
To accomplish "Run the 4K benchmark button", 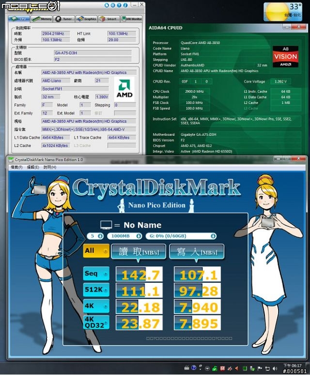I will pos(96,306).
